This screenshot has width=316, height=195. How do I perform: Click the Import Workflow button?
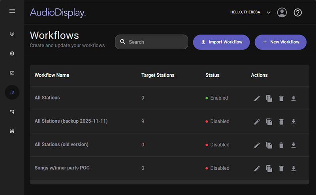click(x=221, y=42)
